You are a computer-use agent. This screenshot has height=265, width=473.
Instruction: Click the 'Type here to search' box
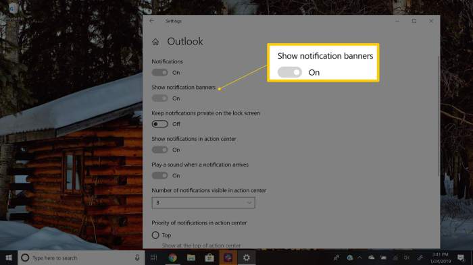tap(81, 258)
